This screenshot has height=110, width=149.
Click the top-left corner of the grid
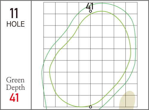coord(44,2)
